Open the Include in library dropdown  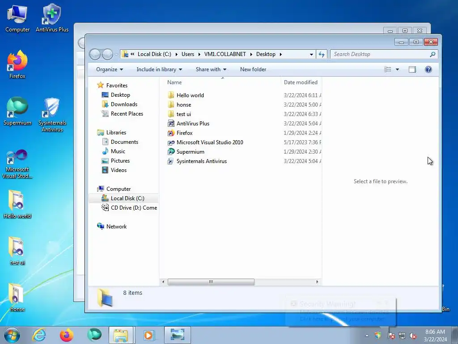pyautogui.click(x=159, y=69)
